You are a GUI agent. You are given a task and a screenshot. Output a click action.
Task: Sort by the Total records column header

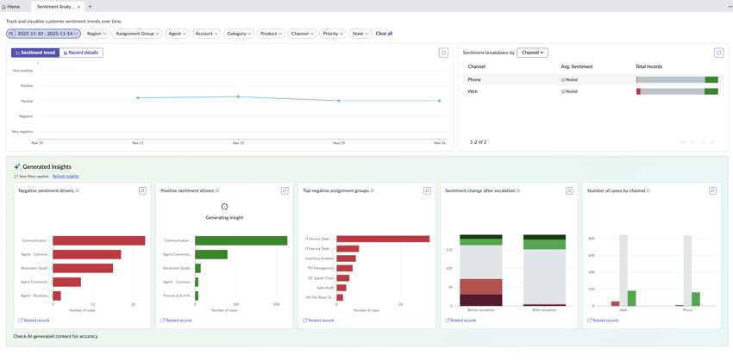[x=648, y=67]
